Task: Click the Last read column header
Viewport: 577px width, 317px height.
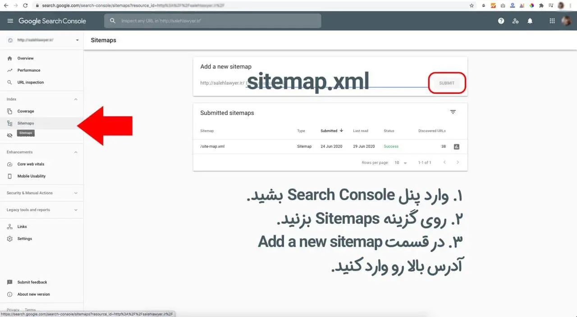Action: click(361, 131)
